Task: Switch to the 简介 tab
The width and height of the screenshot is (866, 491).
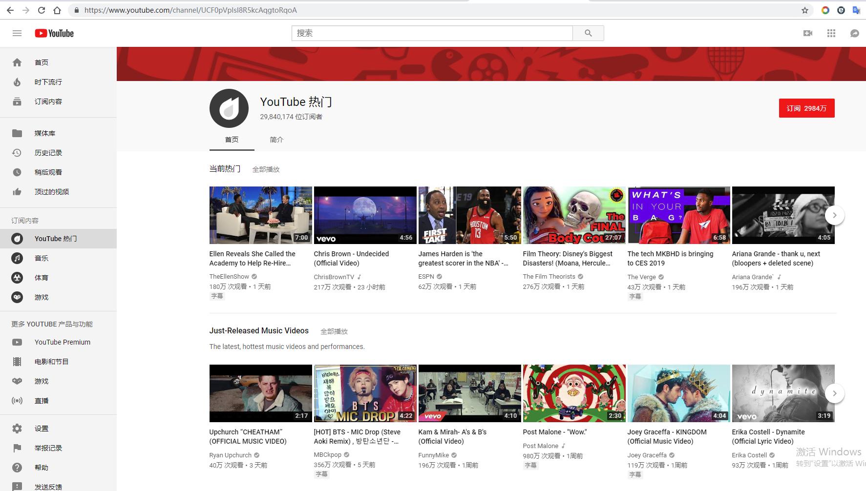Action: click(x=276, y=140)
